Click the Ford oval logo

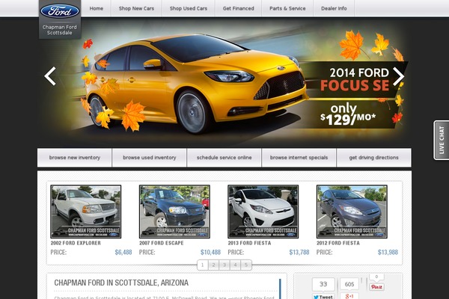(60, 11)
